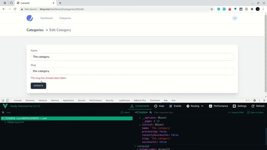The height and width of the screenshot is (150, 267).
Task: Expand the initial Object property
Action: 140,125
